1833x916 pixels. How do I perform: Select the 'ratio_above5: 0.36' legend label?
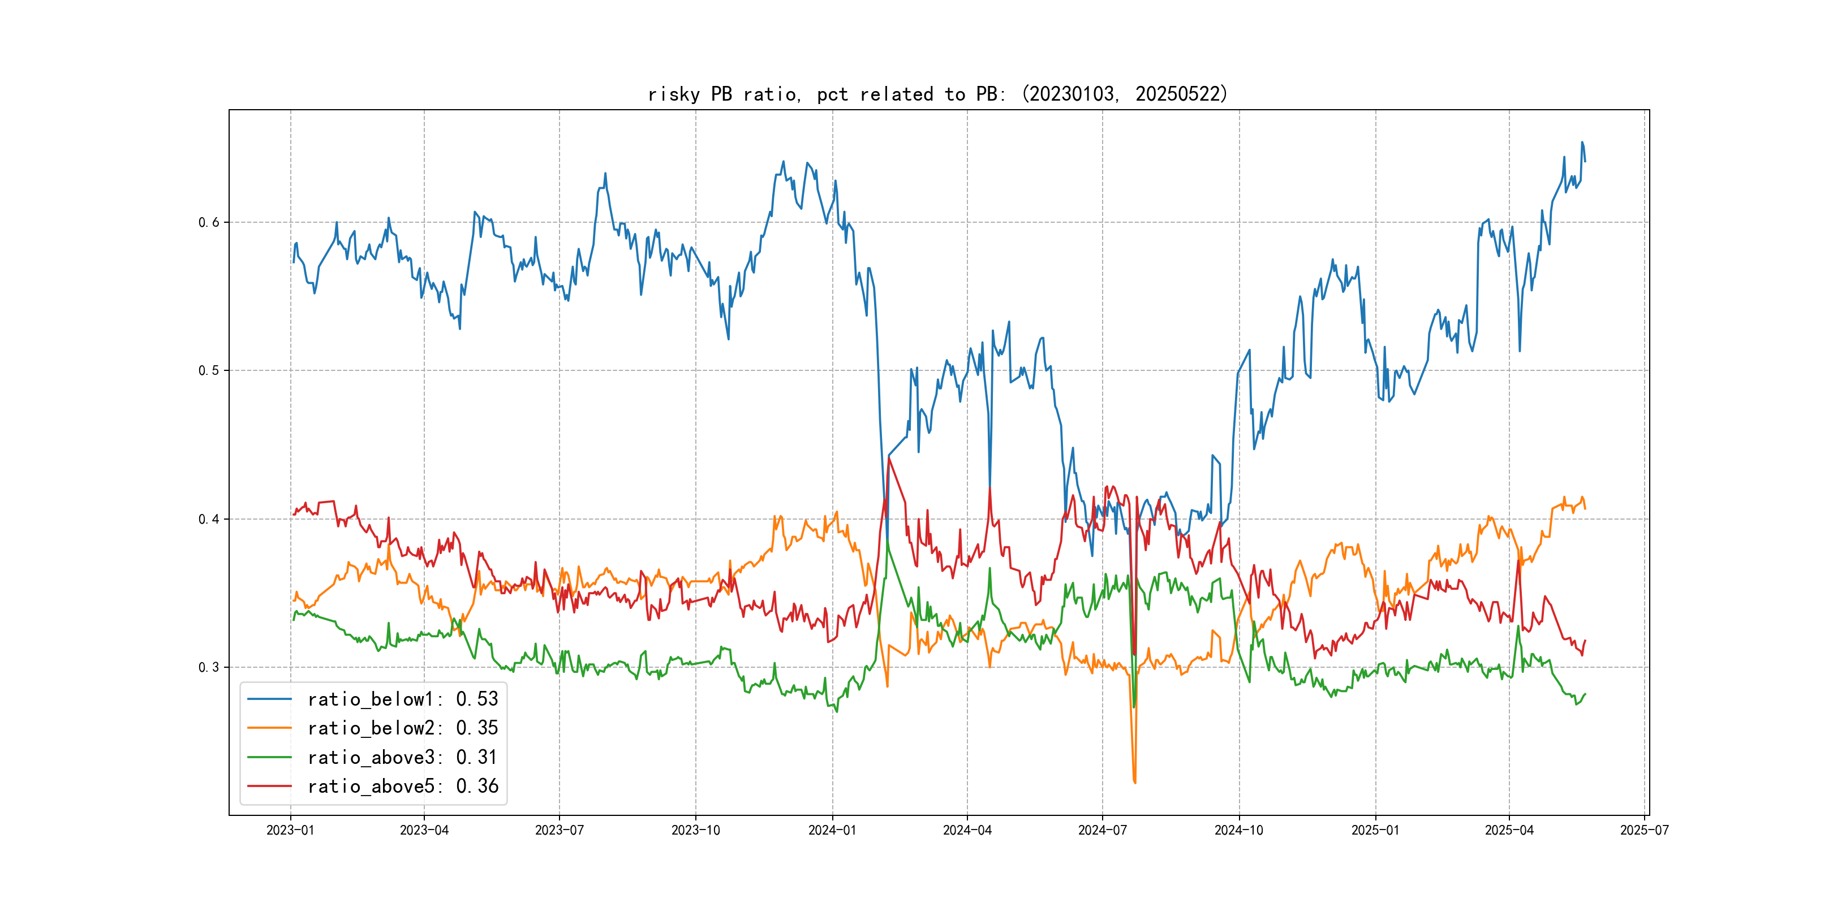(x=402, y=786)
